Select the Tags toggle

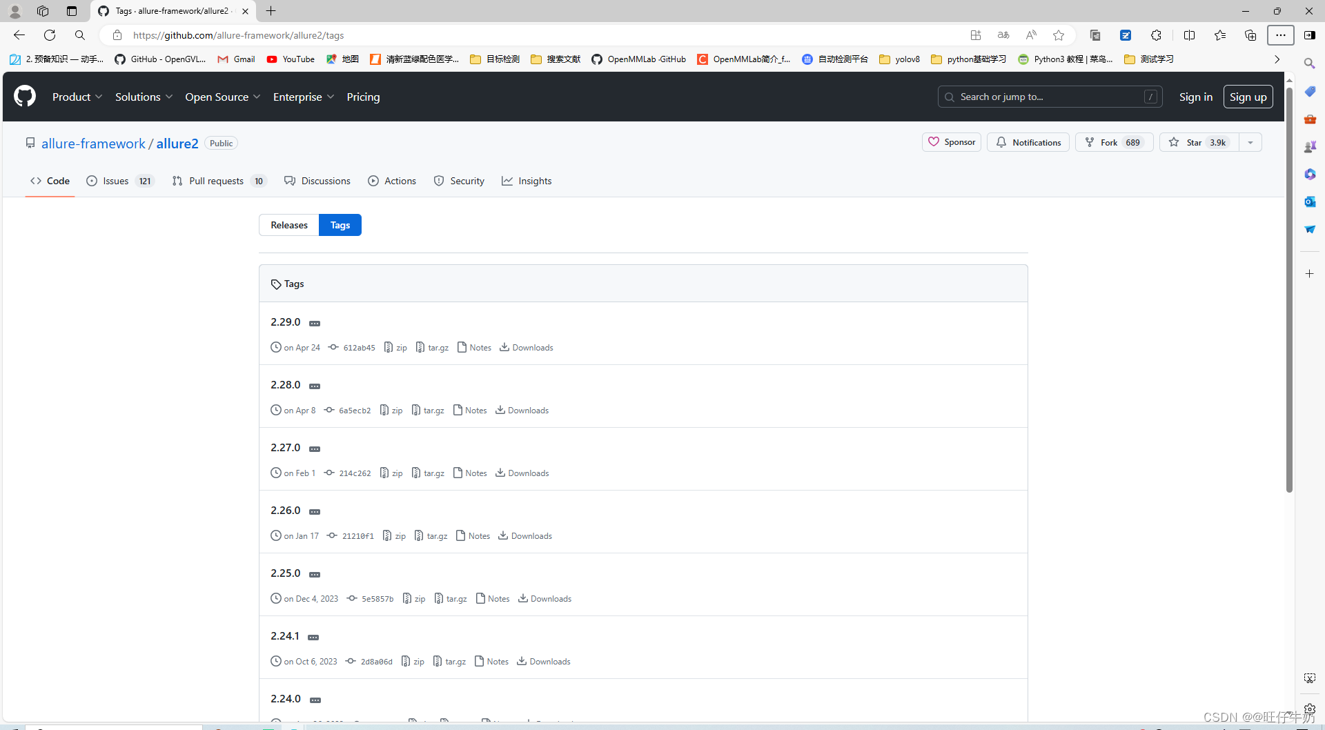click(x=340, y=225)
